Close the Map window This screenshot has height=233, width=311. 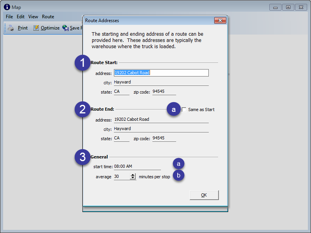(301, 7)
